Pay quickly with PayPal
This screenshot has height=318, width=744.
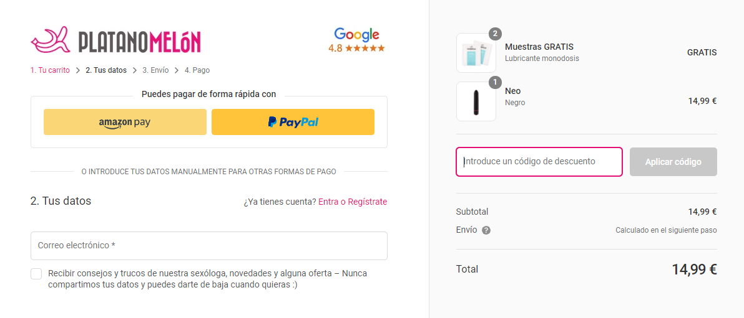(293, 122)
